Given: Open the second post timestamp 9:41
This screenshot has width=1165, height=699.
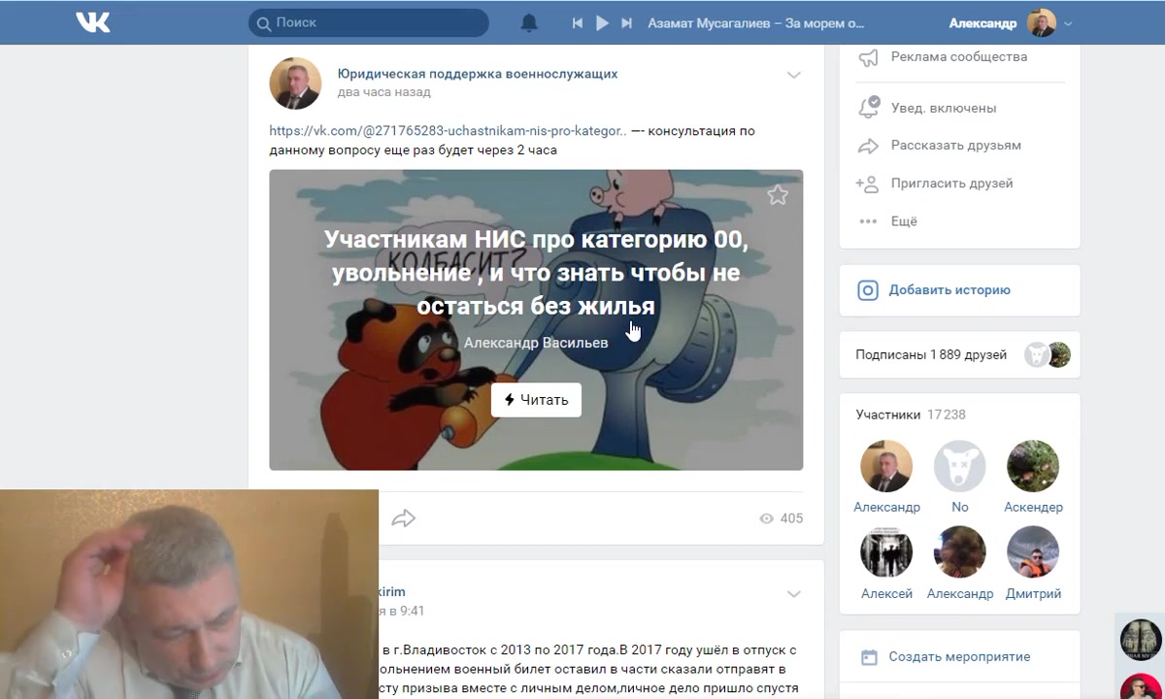Looking at the screenshot, I should [402, 612].
